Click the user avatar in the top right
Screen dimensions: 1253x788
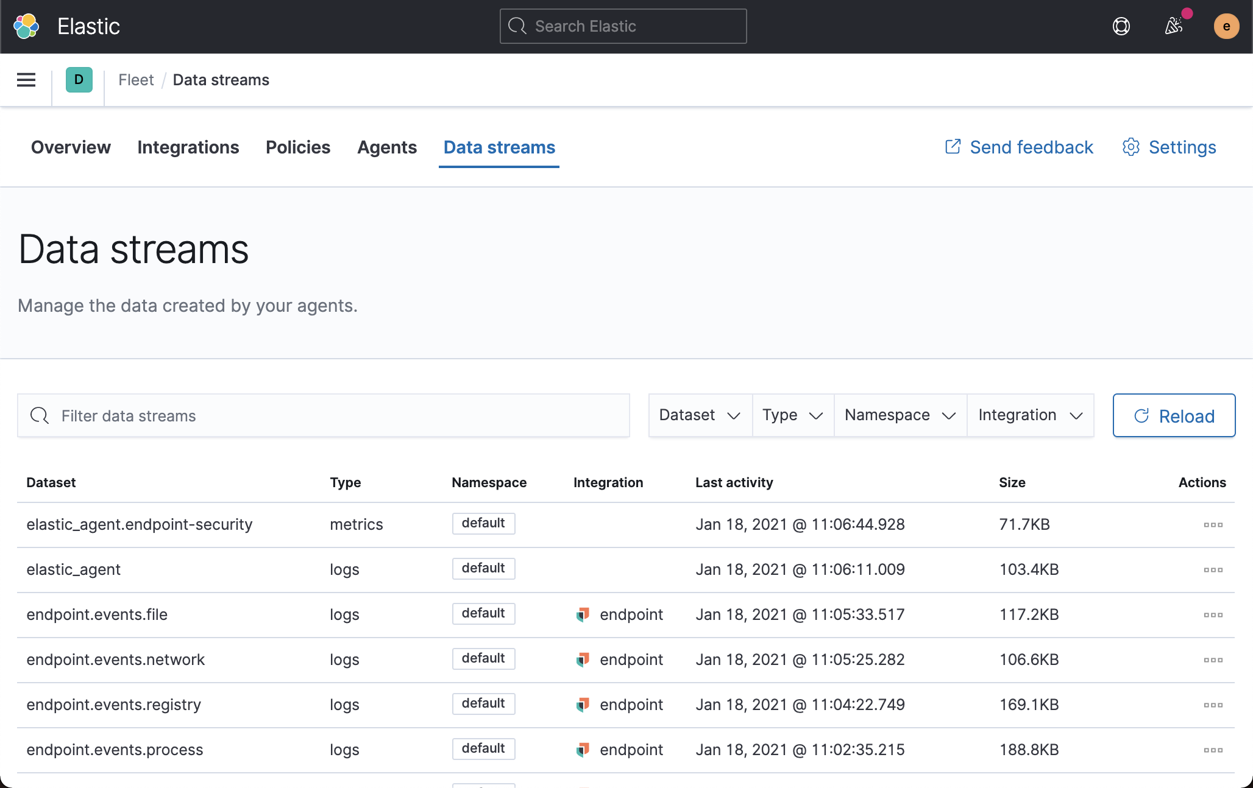pyautogui.click(x=1226, y=26)
